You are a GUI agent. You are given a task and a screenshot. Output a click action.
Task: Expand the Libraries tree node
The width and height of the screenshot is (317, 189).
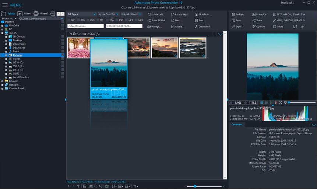[x=3, y=81]
